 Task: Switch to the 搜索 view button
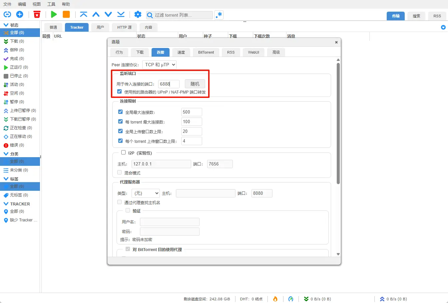(x=416, y=16)
